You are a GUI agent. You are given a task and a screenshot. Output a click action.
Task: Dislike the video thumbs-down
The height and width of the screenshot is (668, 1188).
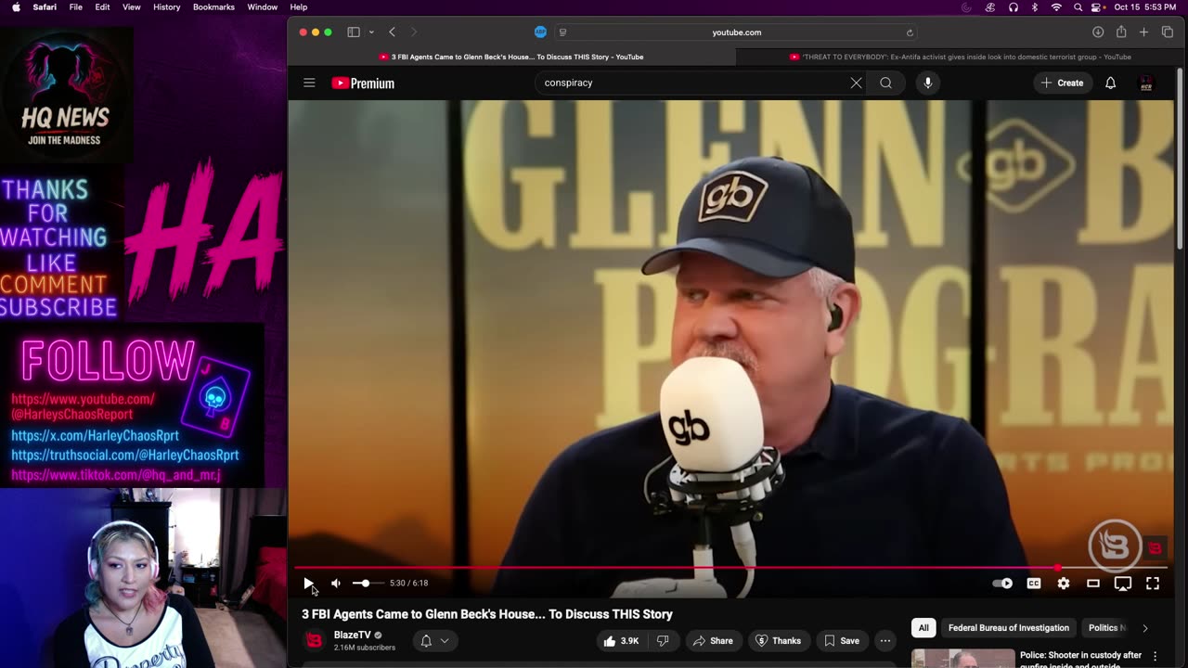click(663, 640)
